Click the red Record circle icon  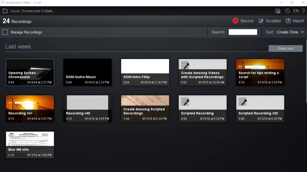(235, 21)
